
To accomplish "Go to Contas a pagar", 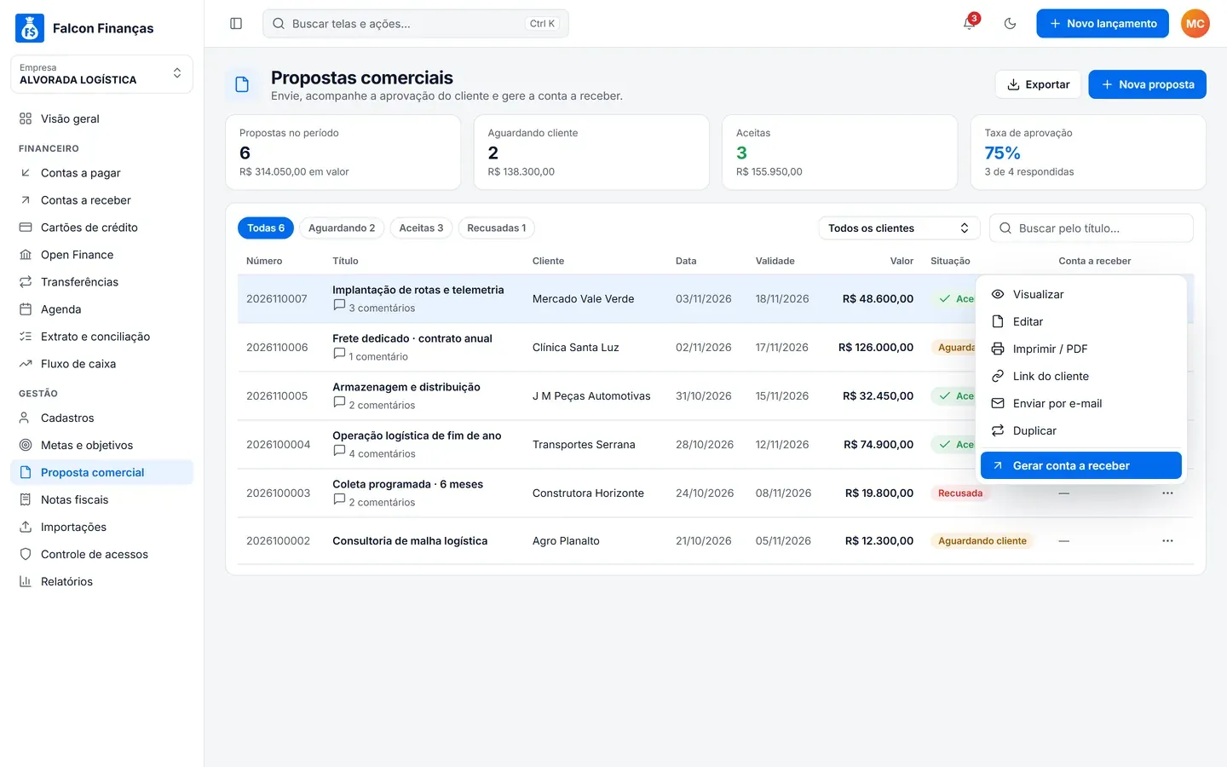I will pos(101,173).
